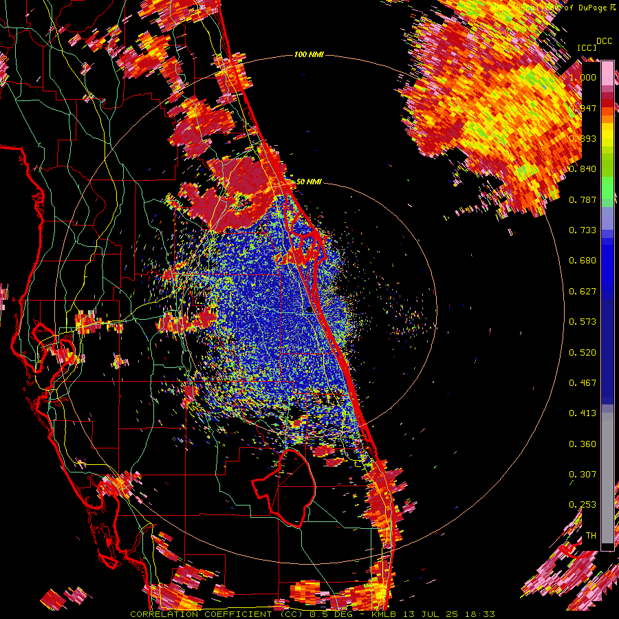Pick the light pink swatch beside 1.000

607,73
